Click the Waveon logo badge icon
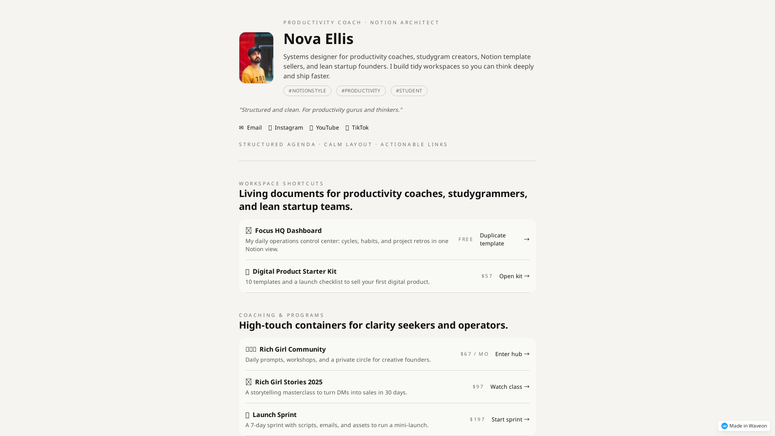Viewport: 775px width, 436px height. tap(725, 426)
